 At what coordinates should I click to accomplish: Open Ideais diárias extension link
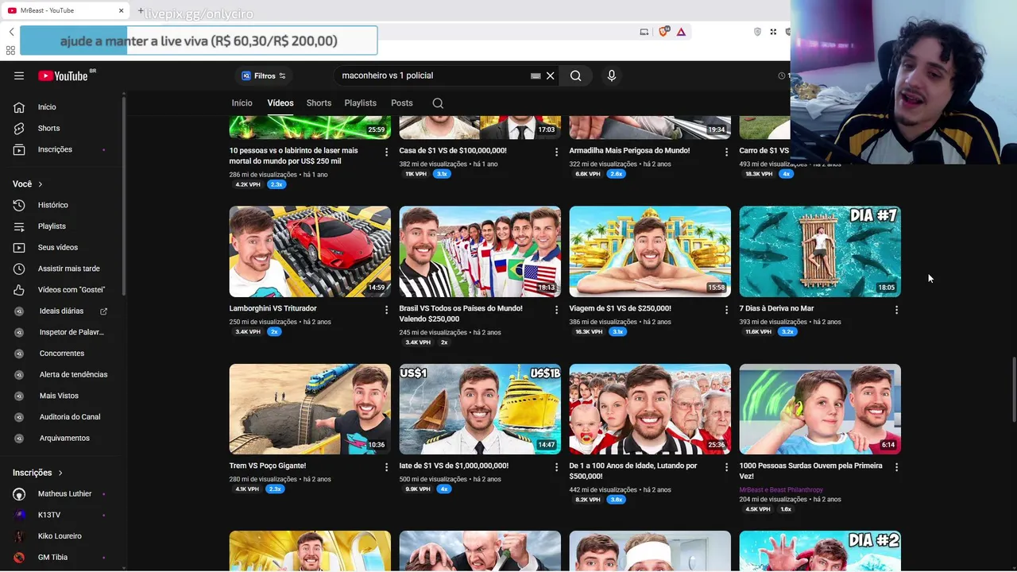(62, 311)
